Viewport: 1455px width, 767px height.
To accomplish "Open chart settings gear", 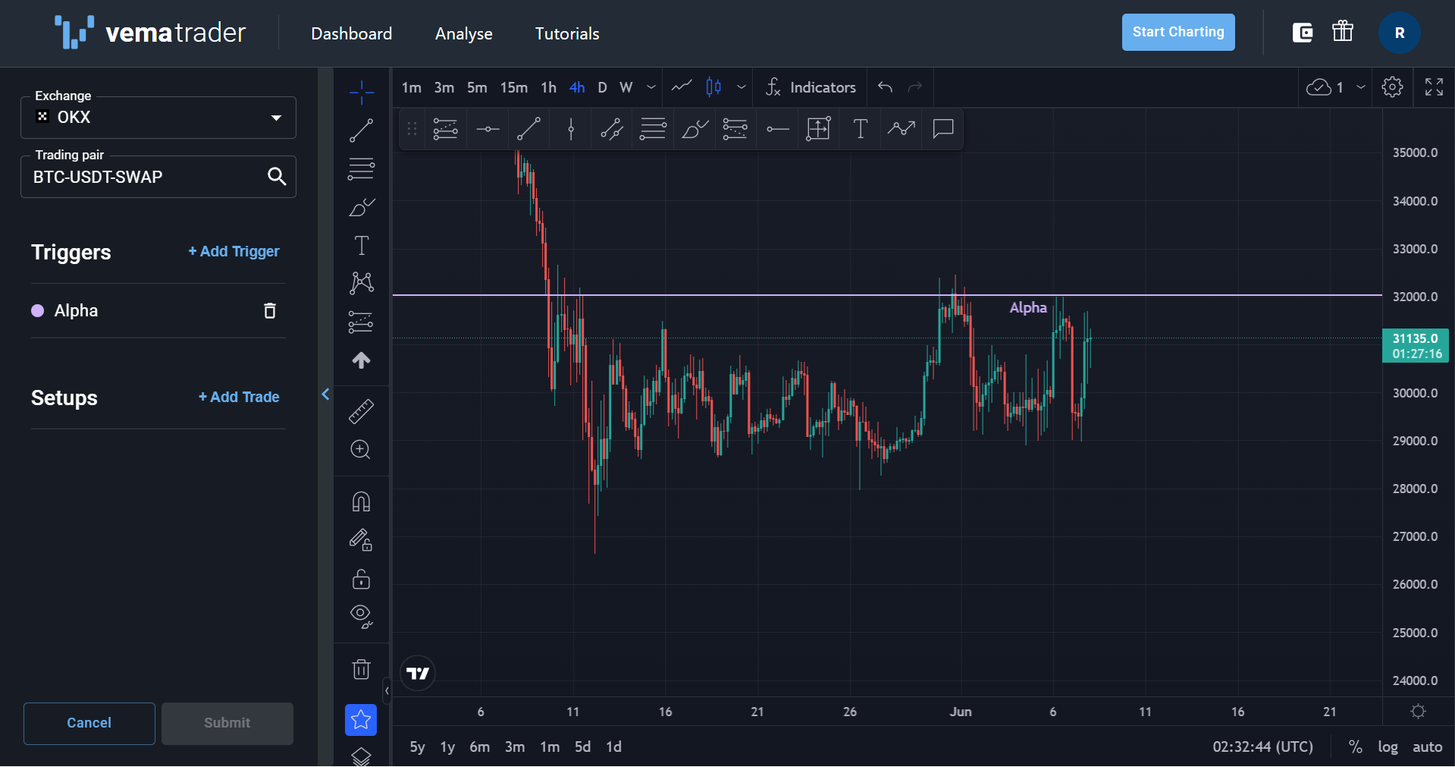I will [x=1392, y=87].
